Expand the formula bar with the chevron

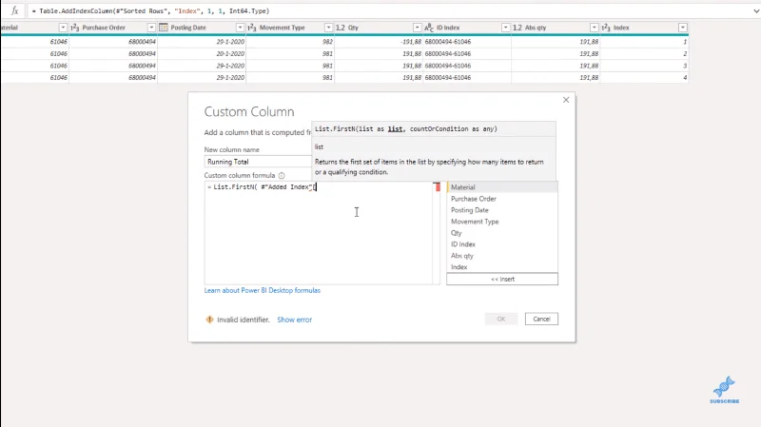tap(756, 10)
